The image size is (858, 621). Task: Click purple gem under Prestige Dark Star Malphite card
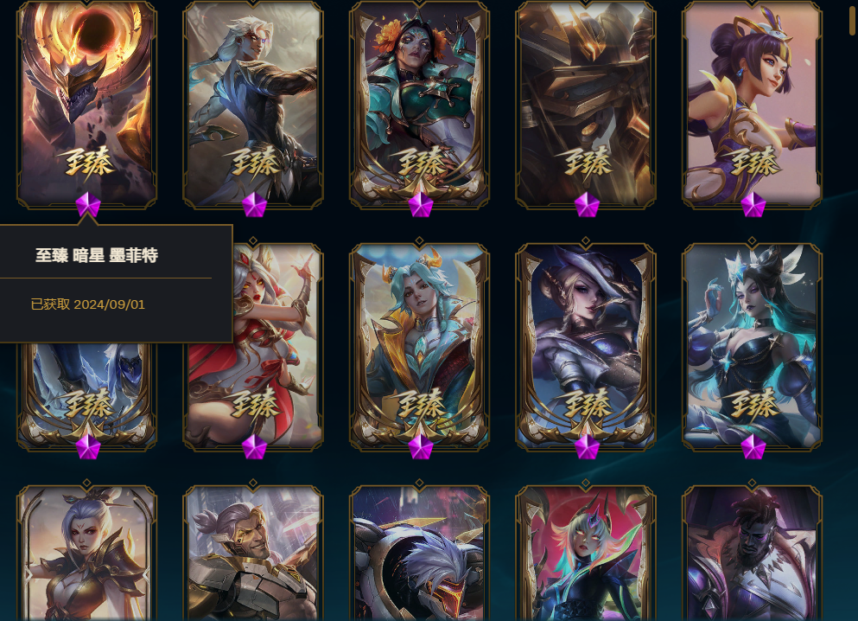[x=88, y=205]
